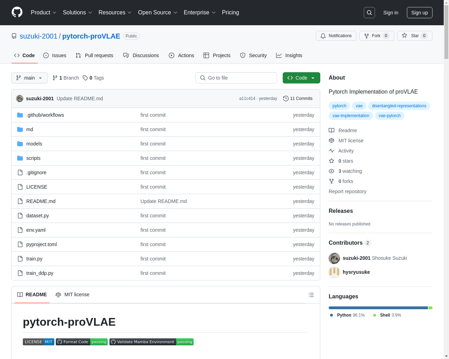This screenshot has height=359, width=449.
Task: Star the pytorch-proVLAE repository
Action: (415, 36)
